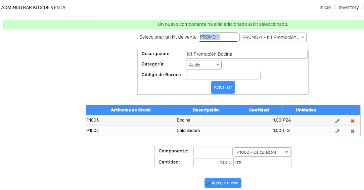Click the Cantidad column header
The width and height of the screenshot is (364, 190).
[259, 110]
